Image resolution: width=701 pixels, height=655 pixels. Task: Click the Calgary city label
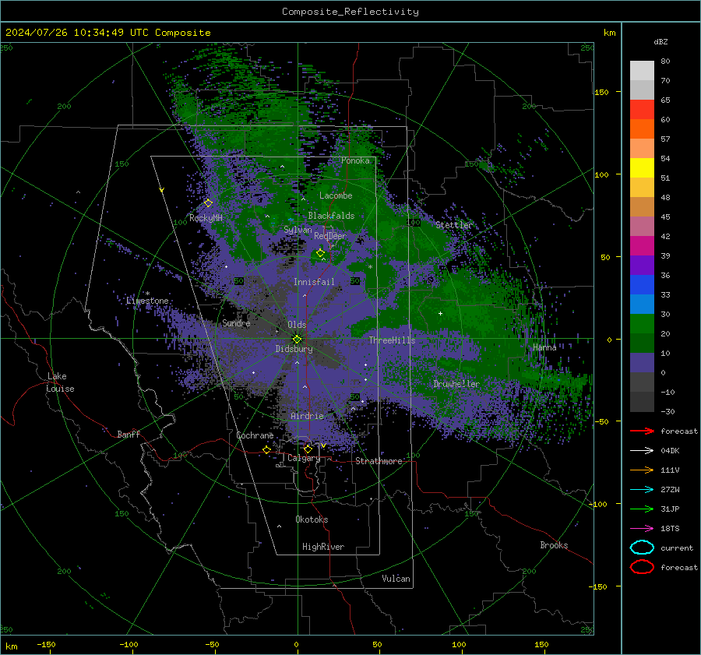coord(304,458)
